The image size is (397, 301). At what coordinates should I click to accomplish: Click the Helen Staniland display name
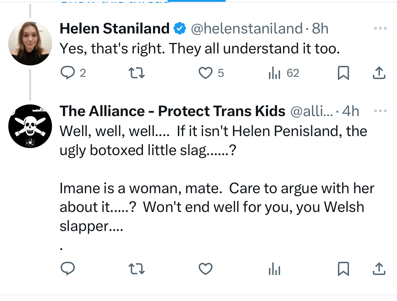(114, 29)
